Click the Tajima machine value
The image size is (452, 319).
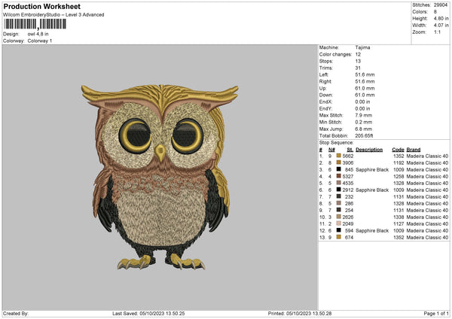click(x=362, y=47)
